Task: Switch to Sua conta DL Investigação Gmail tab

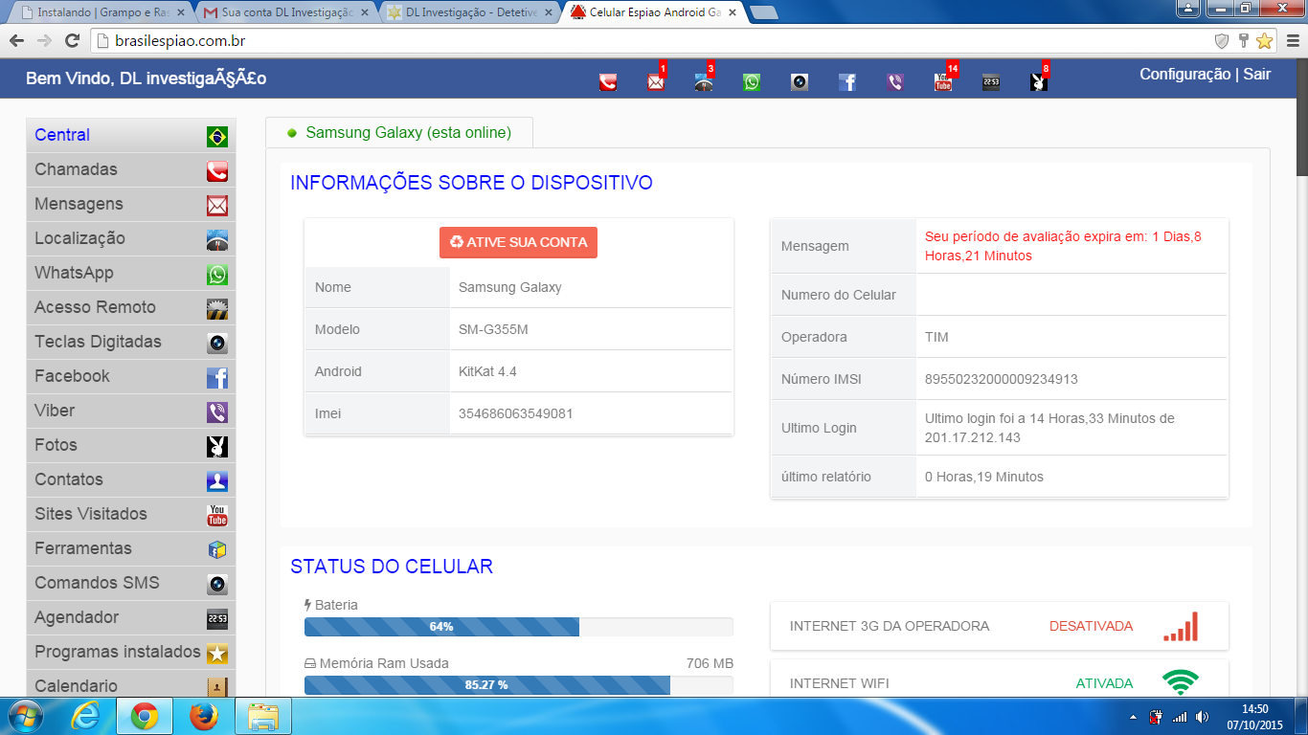Action: [x=284, y=13]
